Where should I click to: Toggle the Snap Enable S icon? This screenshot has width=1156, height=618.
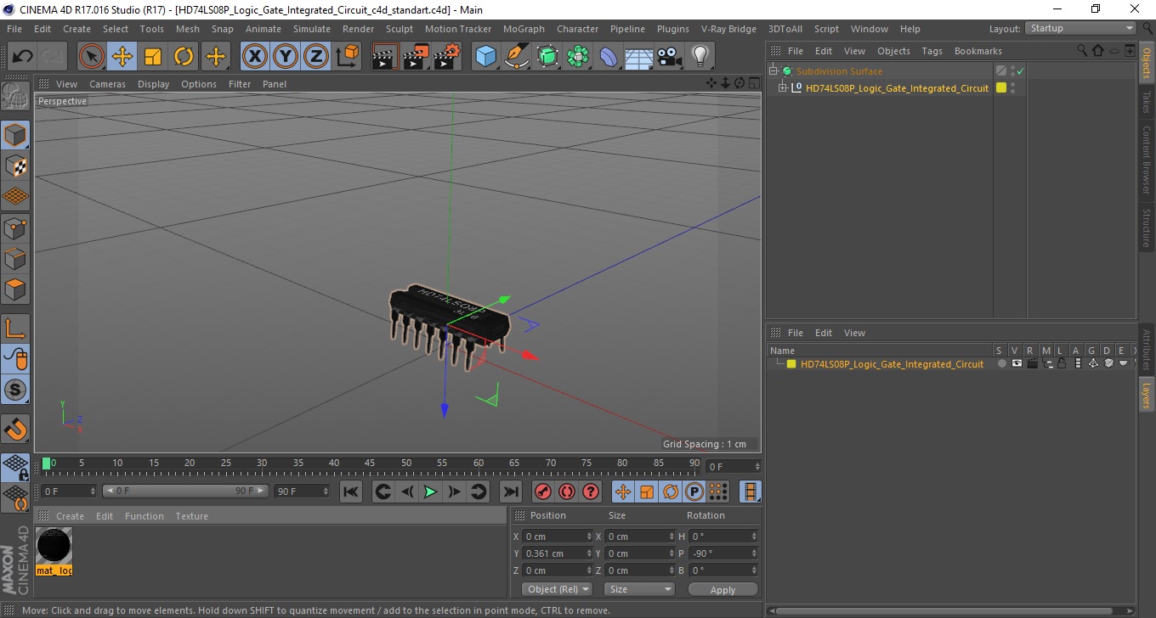click(x=15, y=390)
